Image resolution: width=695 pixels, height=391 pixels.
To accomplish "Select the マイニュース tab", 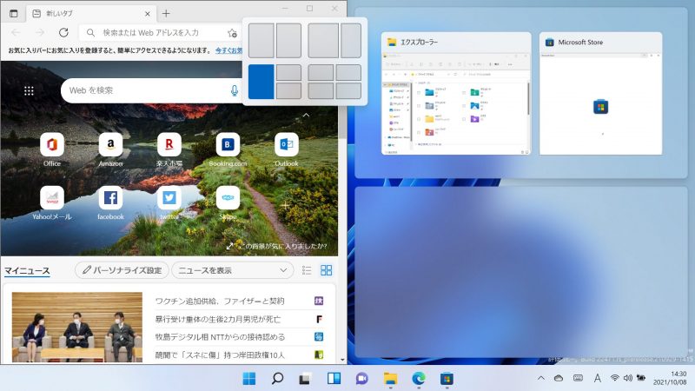I will 27,271.
